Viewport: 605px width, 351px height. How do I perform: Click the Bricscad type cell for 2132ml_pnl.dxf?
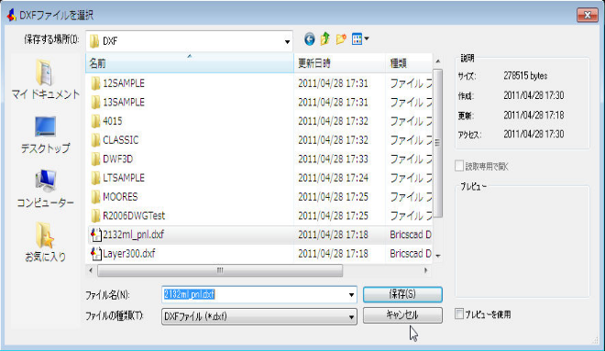click(411, 235)
